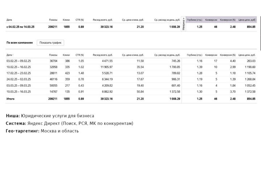This screenshot has height=174, width=261.
Task: Select the 24.02.25 – 02.03.25 date row
Action: 131,79
